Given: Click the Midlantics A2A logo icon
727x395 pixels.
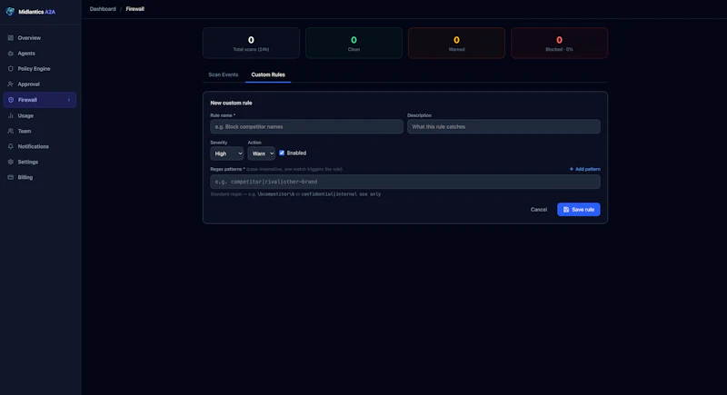Looking at the screenshot, I should tap(10, 12).
